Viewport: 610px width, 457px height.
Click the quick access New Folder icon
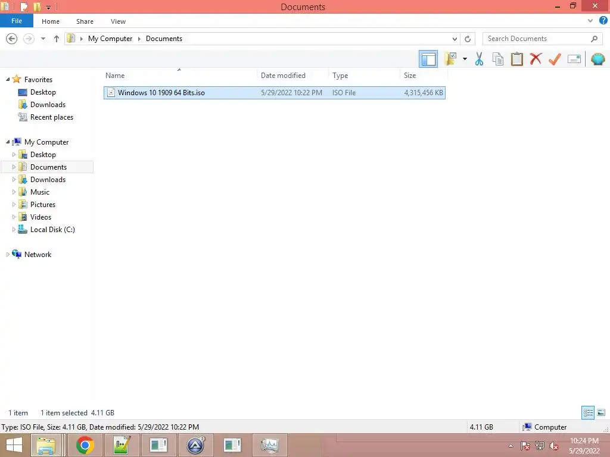click(x=37, y=7)
